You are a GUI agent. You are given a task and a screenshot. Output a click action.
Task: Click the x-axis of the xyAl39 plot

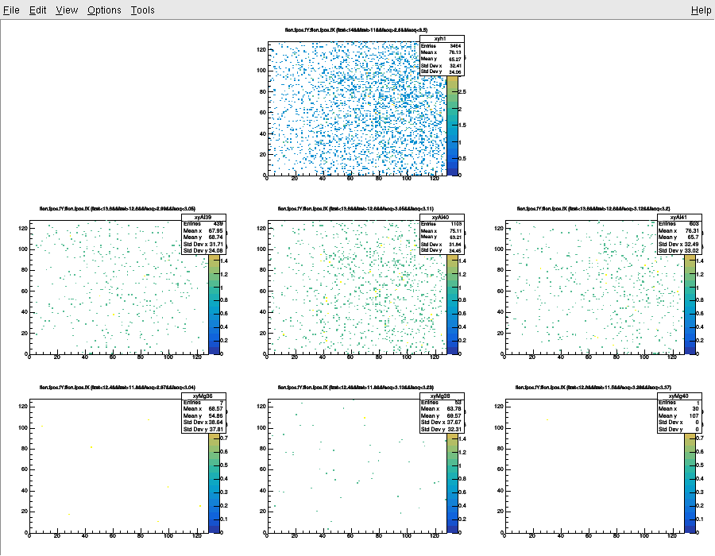click(119, 356)
